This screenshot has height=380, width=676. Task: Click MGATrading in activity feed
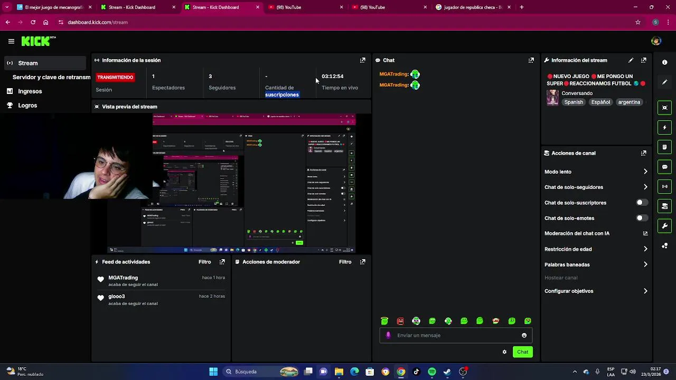[123, 278]
